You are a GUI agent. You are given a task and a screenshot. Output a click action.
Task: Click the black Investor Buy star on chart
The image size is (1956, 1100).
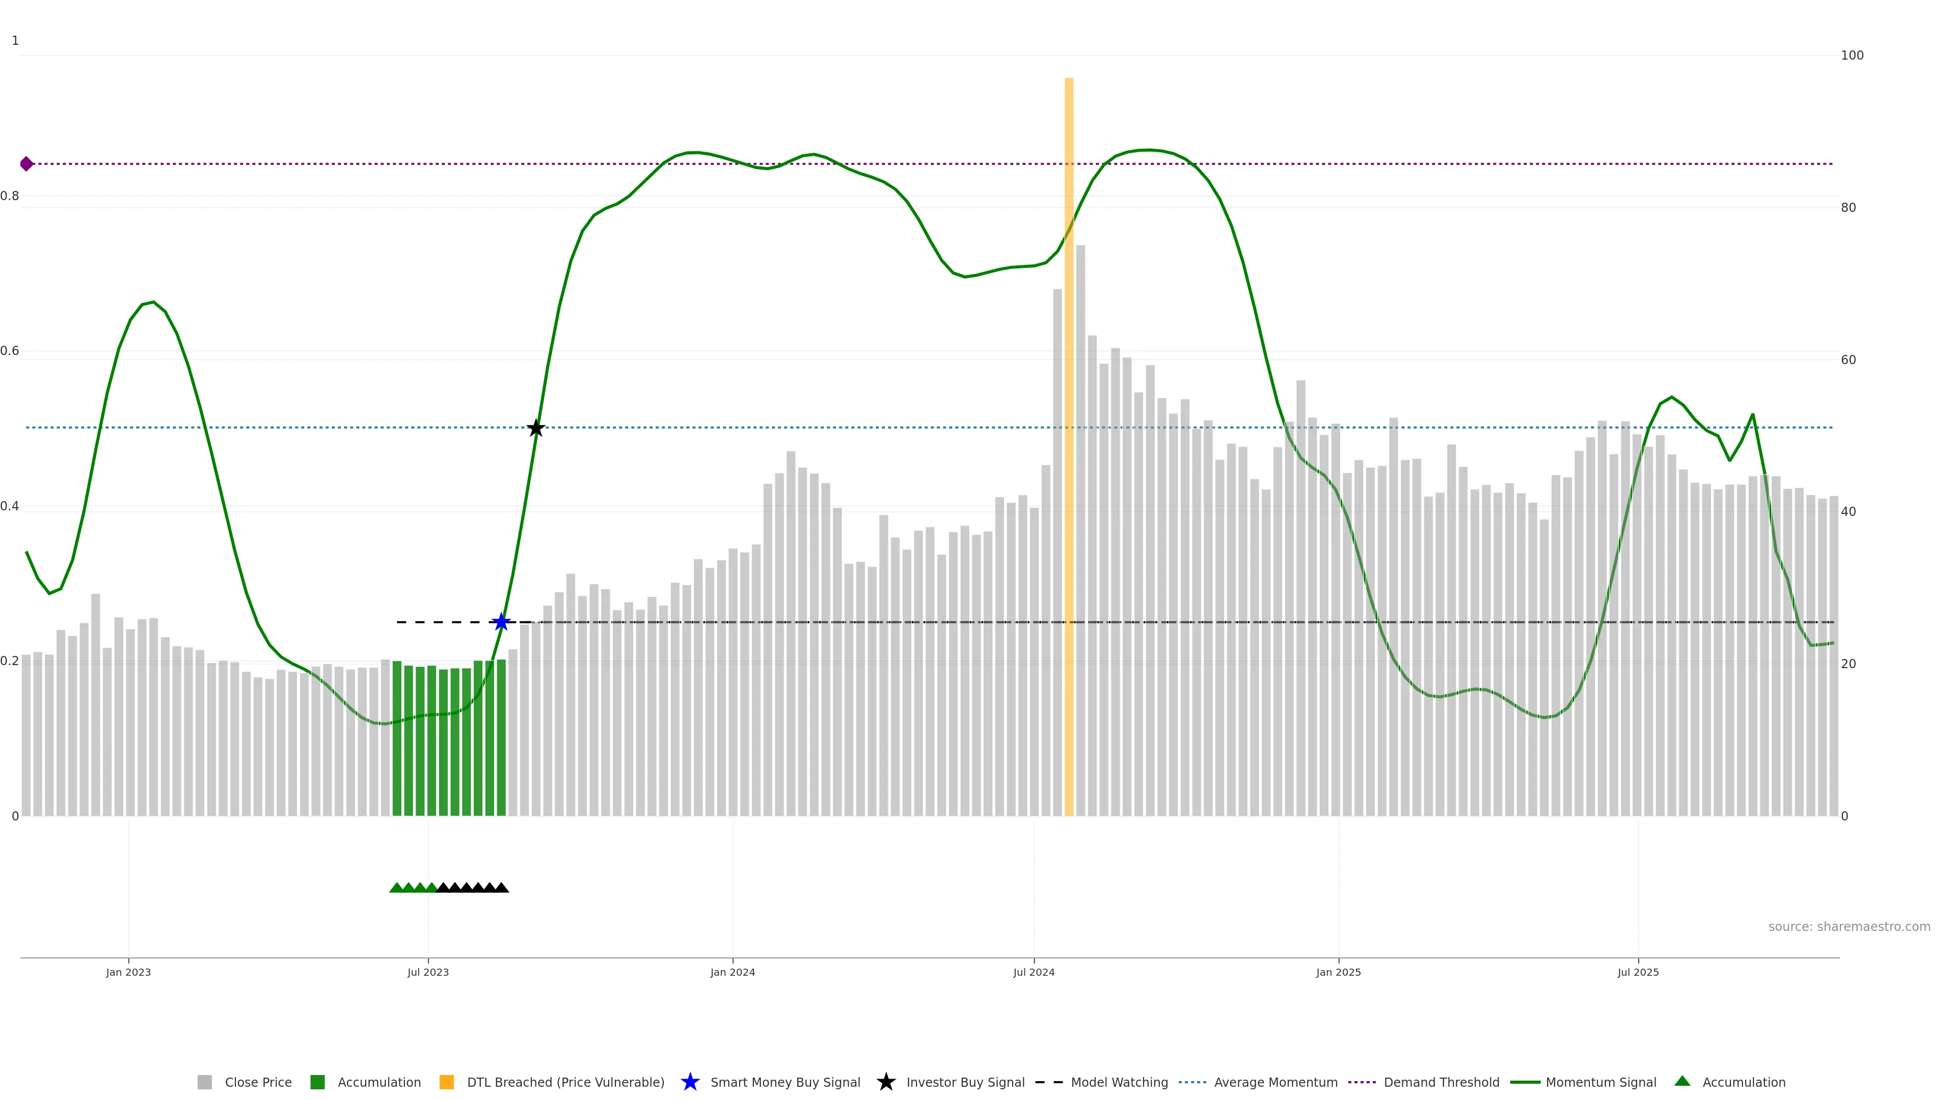535,428
